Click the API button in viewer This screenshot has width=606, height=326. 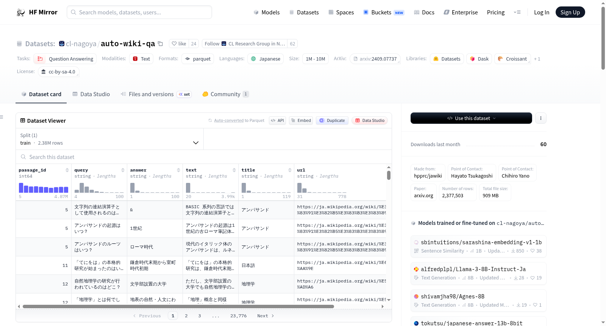(277, 120)
